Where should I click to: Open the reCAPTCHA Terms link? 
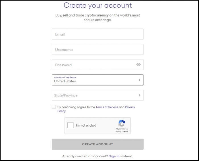point(125,131)
